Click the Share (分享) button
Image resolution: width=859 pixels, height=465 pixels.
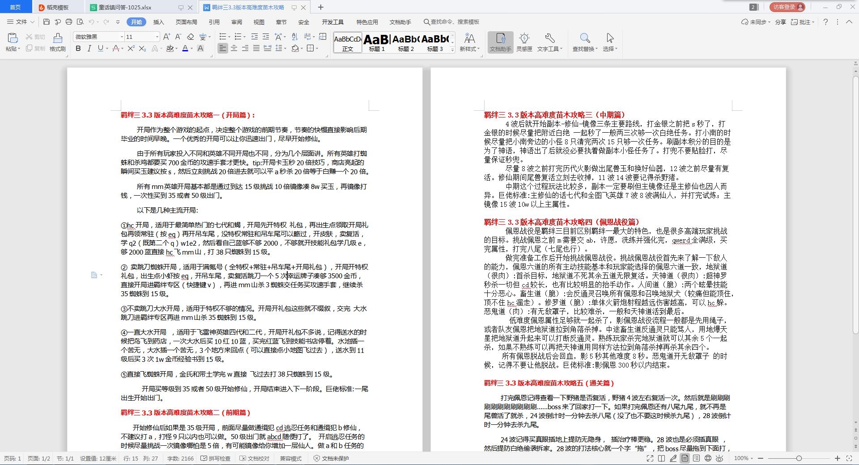pos(781,22)
